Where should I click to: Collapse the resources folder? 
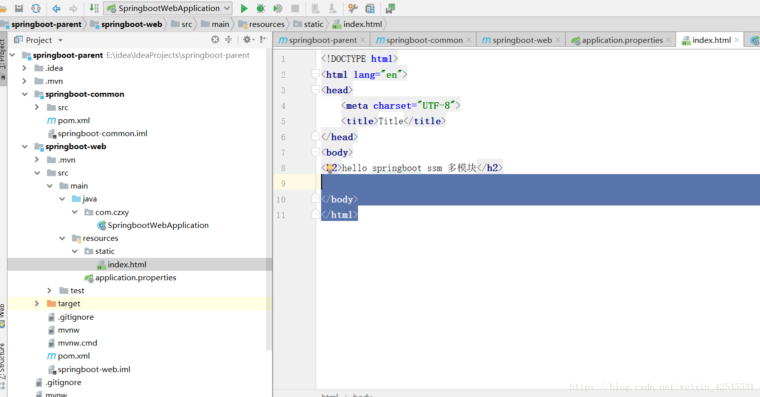62,238
